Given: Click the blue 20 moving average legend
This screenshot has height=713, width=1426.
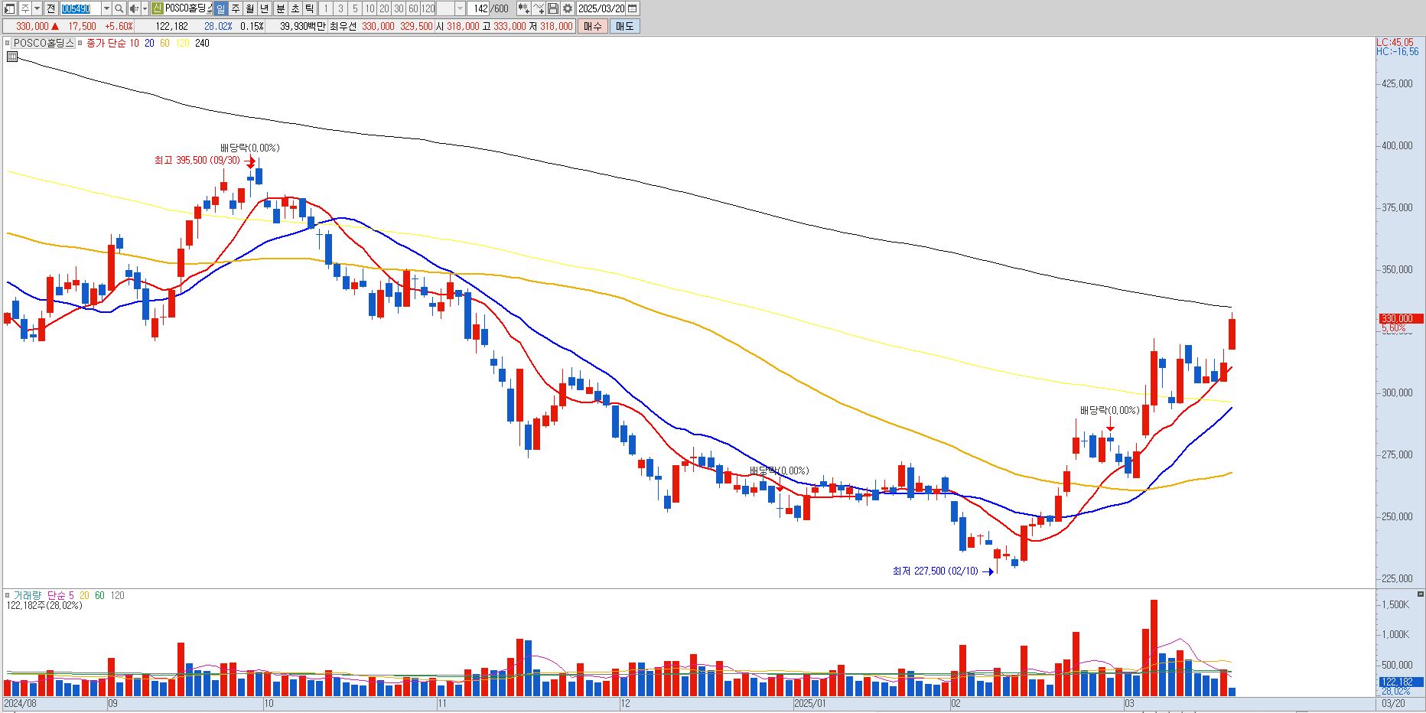Looking at the screenshot, I should click(149, 44).
